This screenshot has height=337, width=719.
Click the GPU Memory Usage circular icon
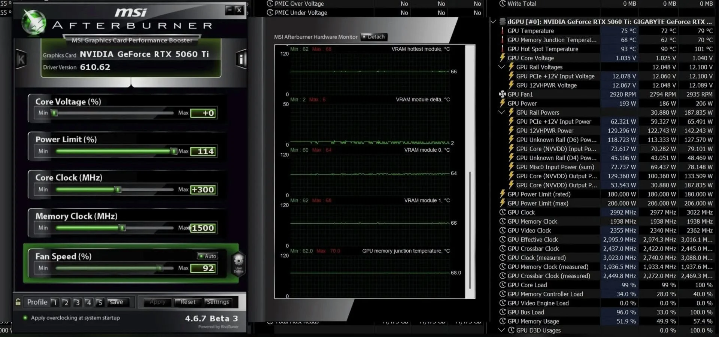503,321
